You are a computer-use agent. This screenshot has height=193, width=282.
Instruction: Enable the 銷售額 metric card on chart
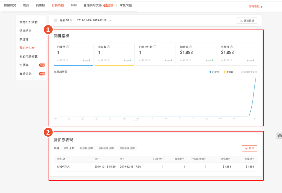196,54
